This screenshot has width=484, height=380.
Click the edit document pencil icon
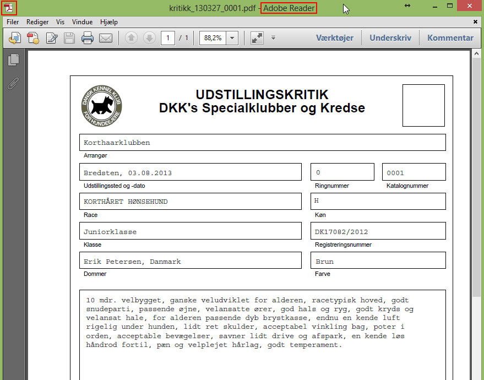[52, 38]
